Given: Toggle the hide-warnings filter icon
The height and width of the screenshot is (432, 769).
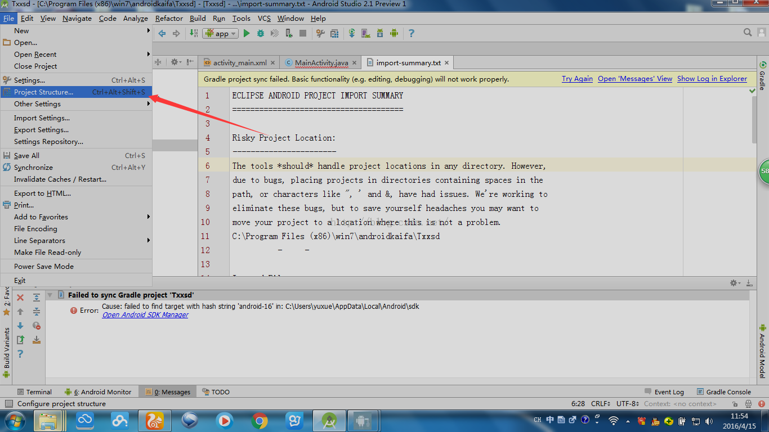Looking at the screenshot, I should [37, 326].
